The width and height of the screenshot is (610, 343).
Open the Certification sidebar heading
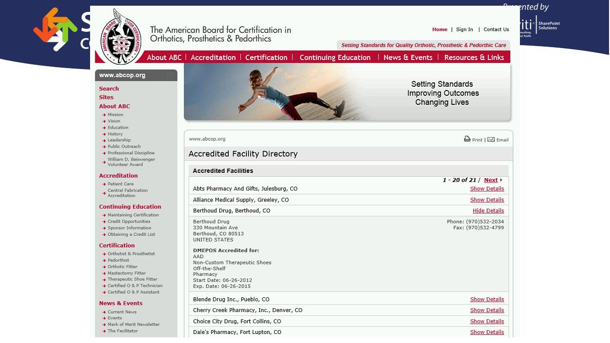[x=117, y=246]
